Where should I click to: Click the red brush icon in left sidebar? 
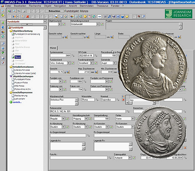tap(3, 63)
